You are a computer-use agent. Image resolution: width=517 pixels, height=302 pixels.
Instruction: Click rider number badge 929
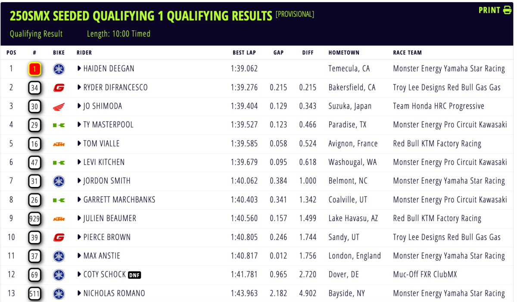(34, 218)
